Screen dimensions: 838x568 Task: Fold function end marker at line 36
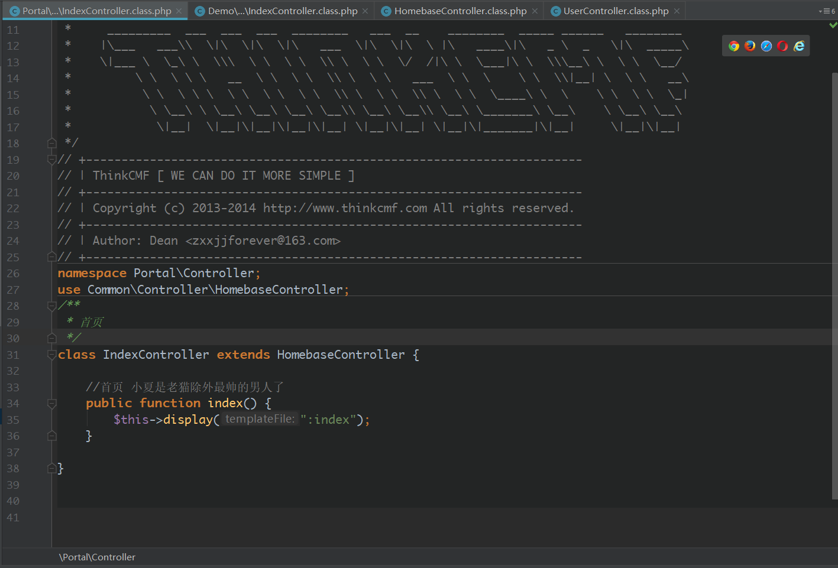(x=52, y=436)
